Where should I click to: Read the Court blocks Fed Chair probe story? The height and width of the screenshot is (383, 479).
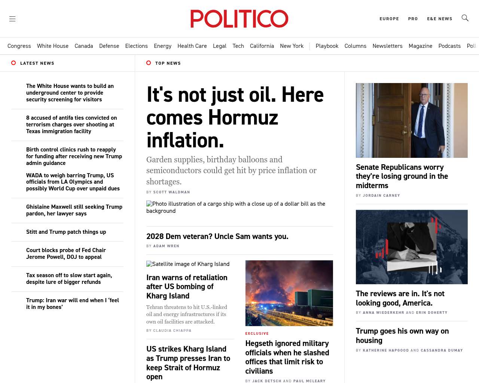[x=66, y=254]
